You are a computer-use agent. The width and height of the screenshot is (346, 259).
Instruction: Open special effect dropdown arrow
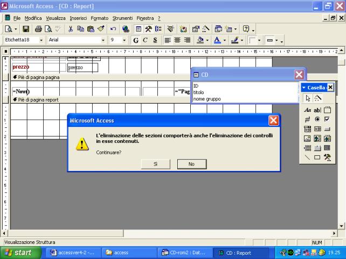pyautogui.click(x=276, y=40)
